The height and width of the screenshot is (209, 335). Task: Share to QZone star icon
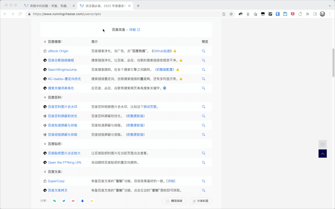pyautogui.click(x=92, y=201)
